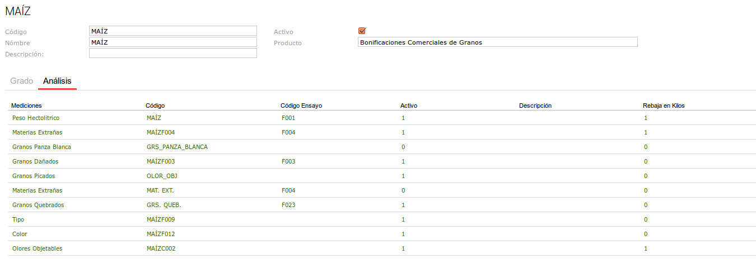Open the Granos Dañados measurement
756x259 pixels.
[x=35, y=162]
